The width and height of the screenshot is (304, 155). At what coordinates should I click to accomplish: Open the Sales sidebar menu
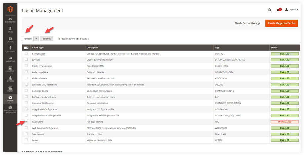coord(10,30)
